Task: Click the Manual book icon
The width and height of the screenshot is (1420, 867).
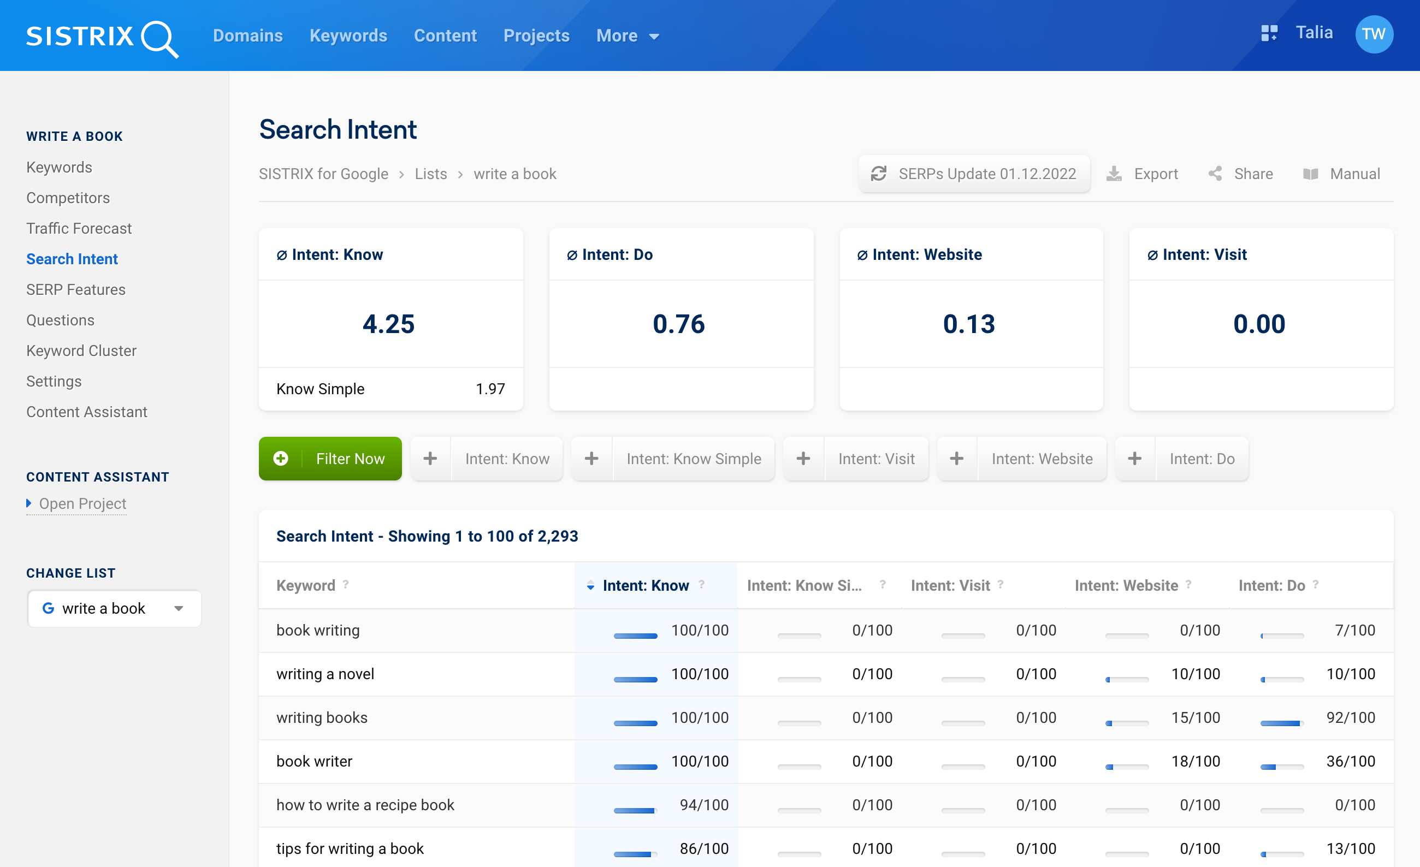Action: (x=1311, y=174)
